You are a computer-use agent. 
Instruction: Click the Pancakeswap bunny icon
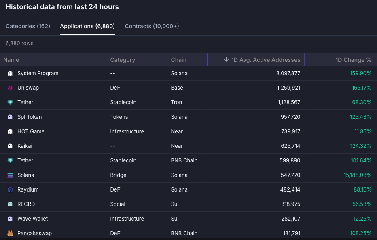(x=10, y=233)
